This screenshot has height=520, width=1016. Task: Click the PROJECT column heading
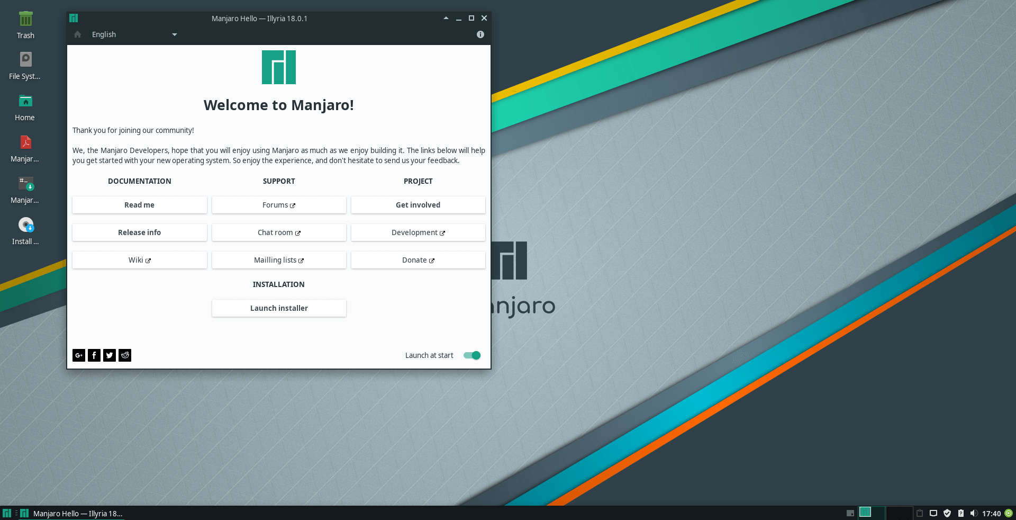418,181
